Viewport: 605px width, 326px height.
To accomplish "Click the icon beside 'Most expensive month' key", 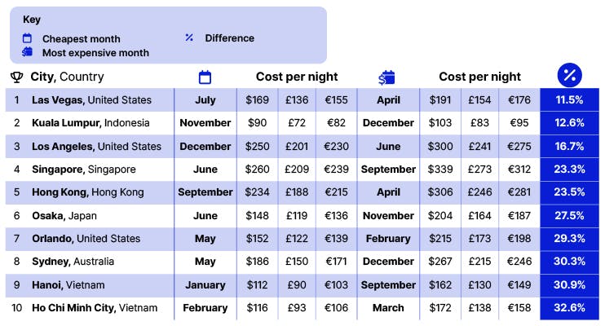I will (x=27, y=52).
